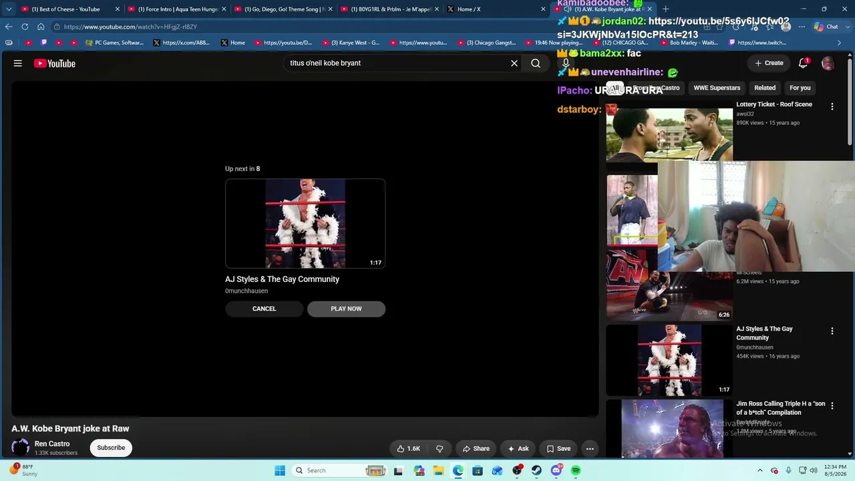Open Steam from the taskbar

coord(536,470)
